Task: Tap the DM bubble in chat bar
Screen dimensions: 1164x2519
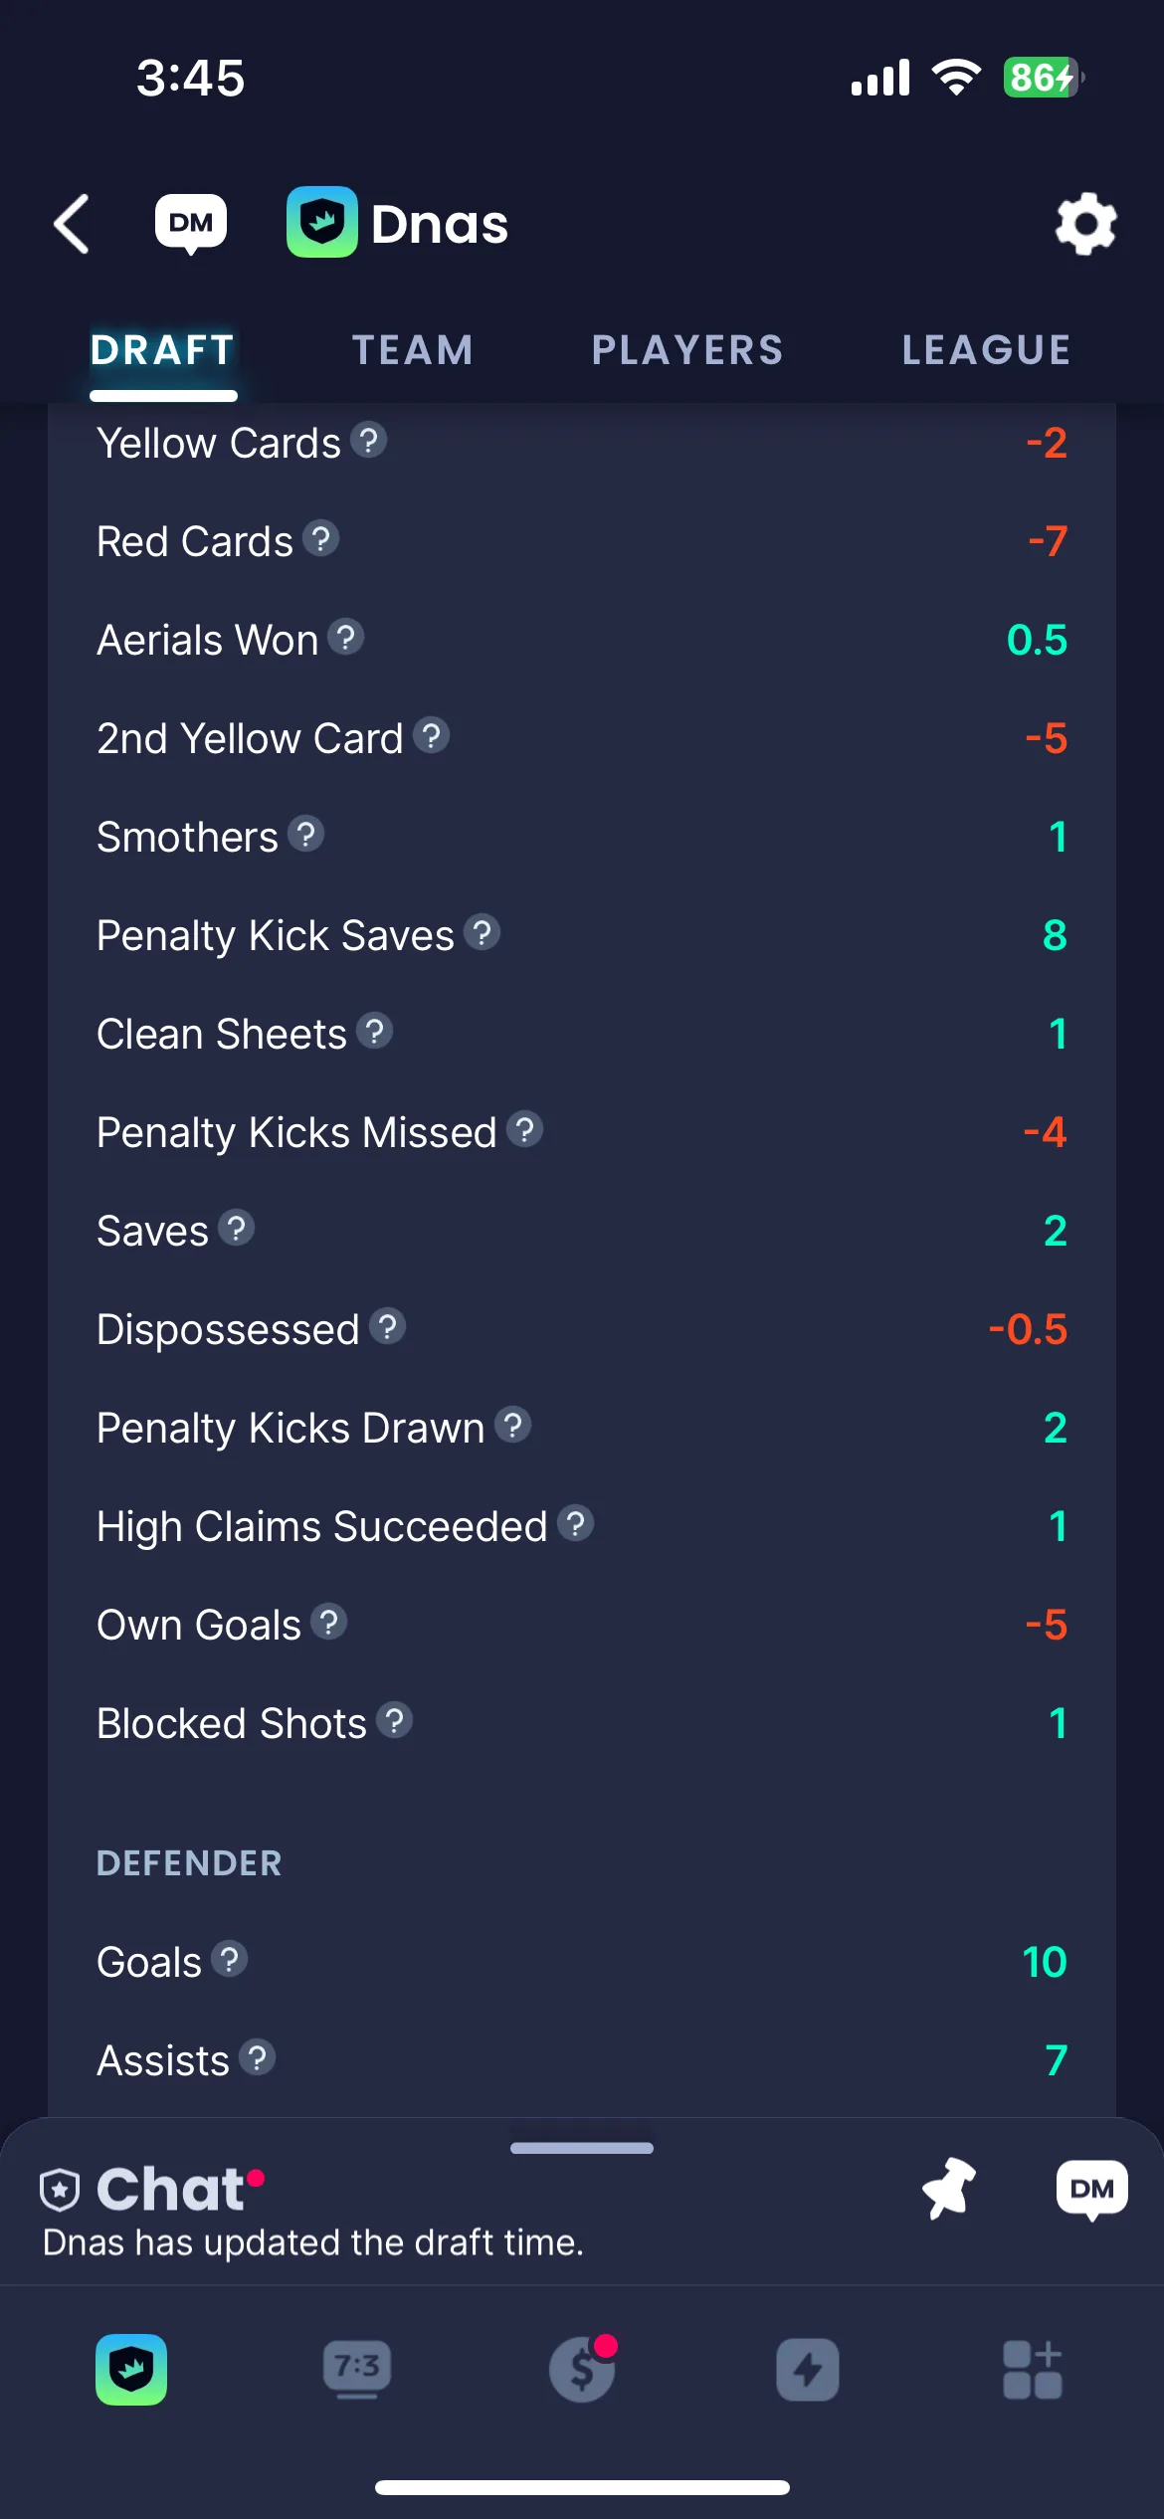Action: coord(1092,2190)
